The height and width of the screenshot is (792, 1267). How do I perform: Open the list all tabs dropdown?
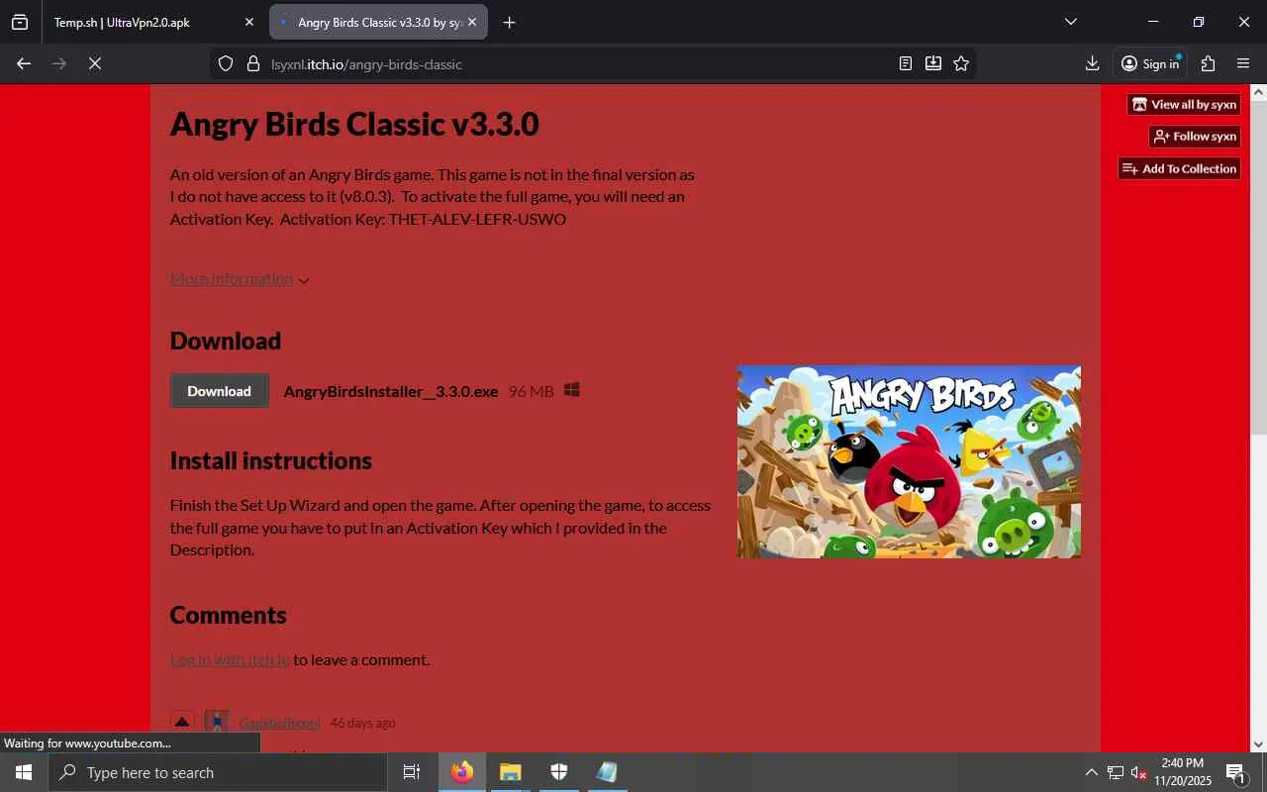(1070, 22)
